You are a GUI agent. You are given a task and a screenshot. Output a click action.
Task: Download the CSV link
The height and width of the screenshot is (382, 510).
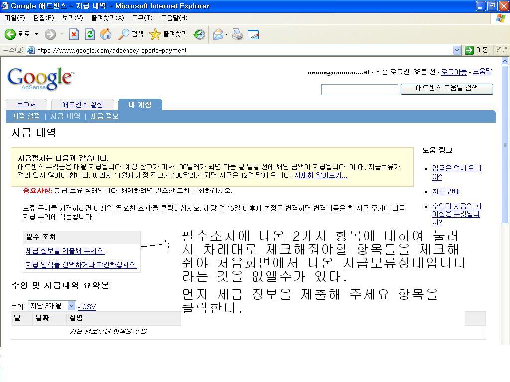point(89,307)
